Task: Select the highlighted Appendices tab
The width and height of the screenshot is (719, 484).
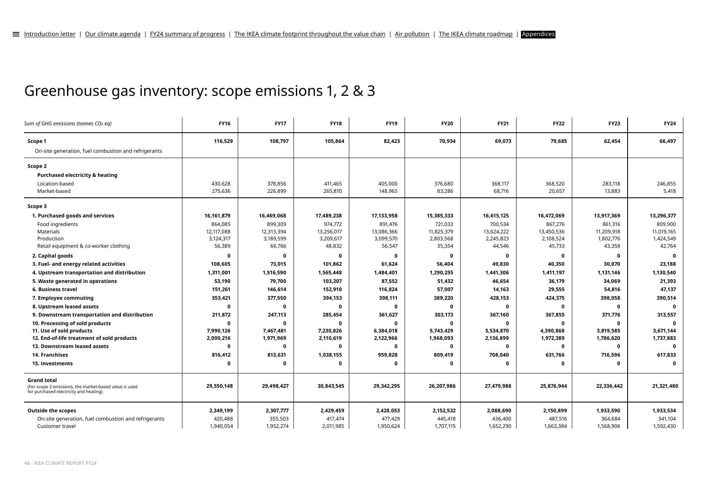Action: point(538,34)
